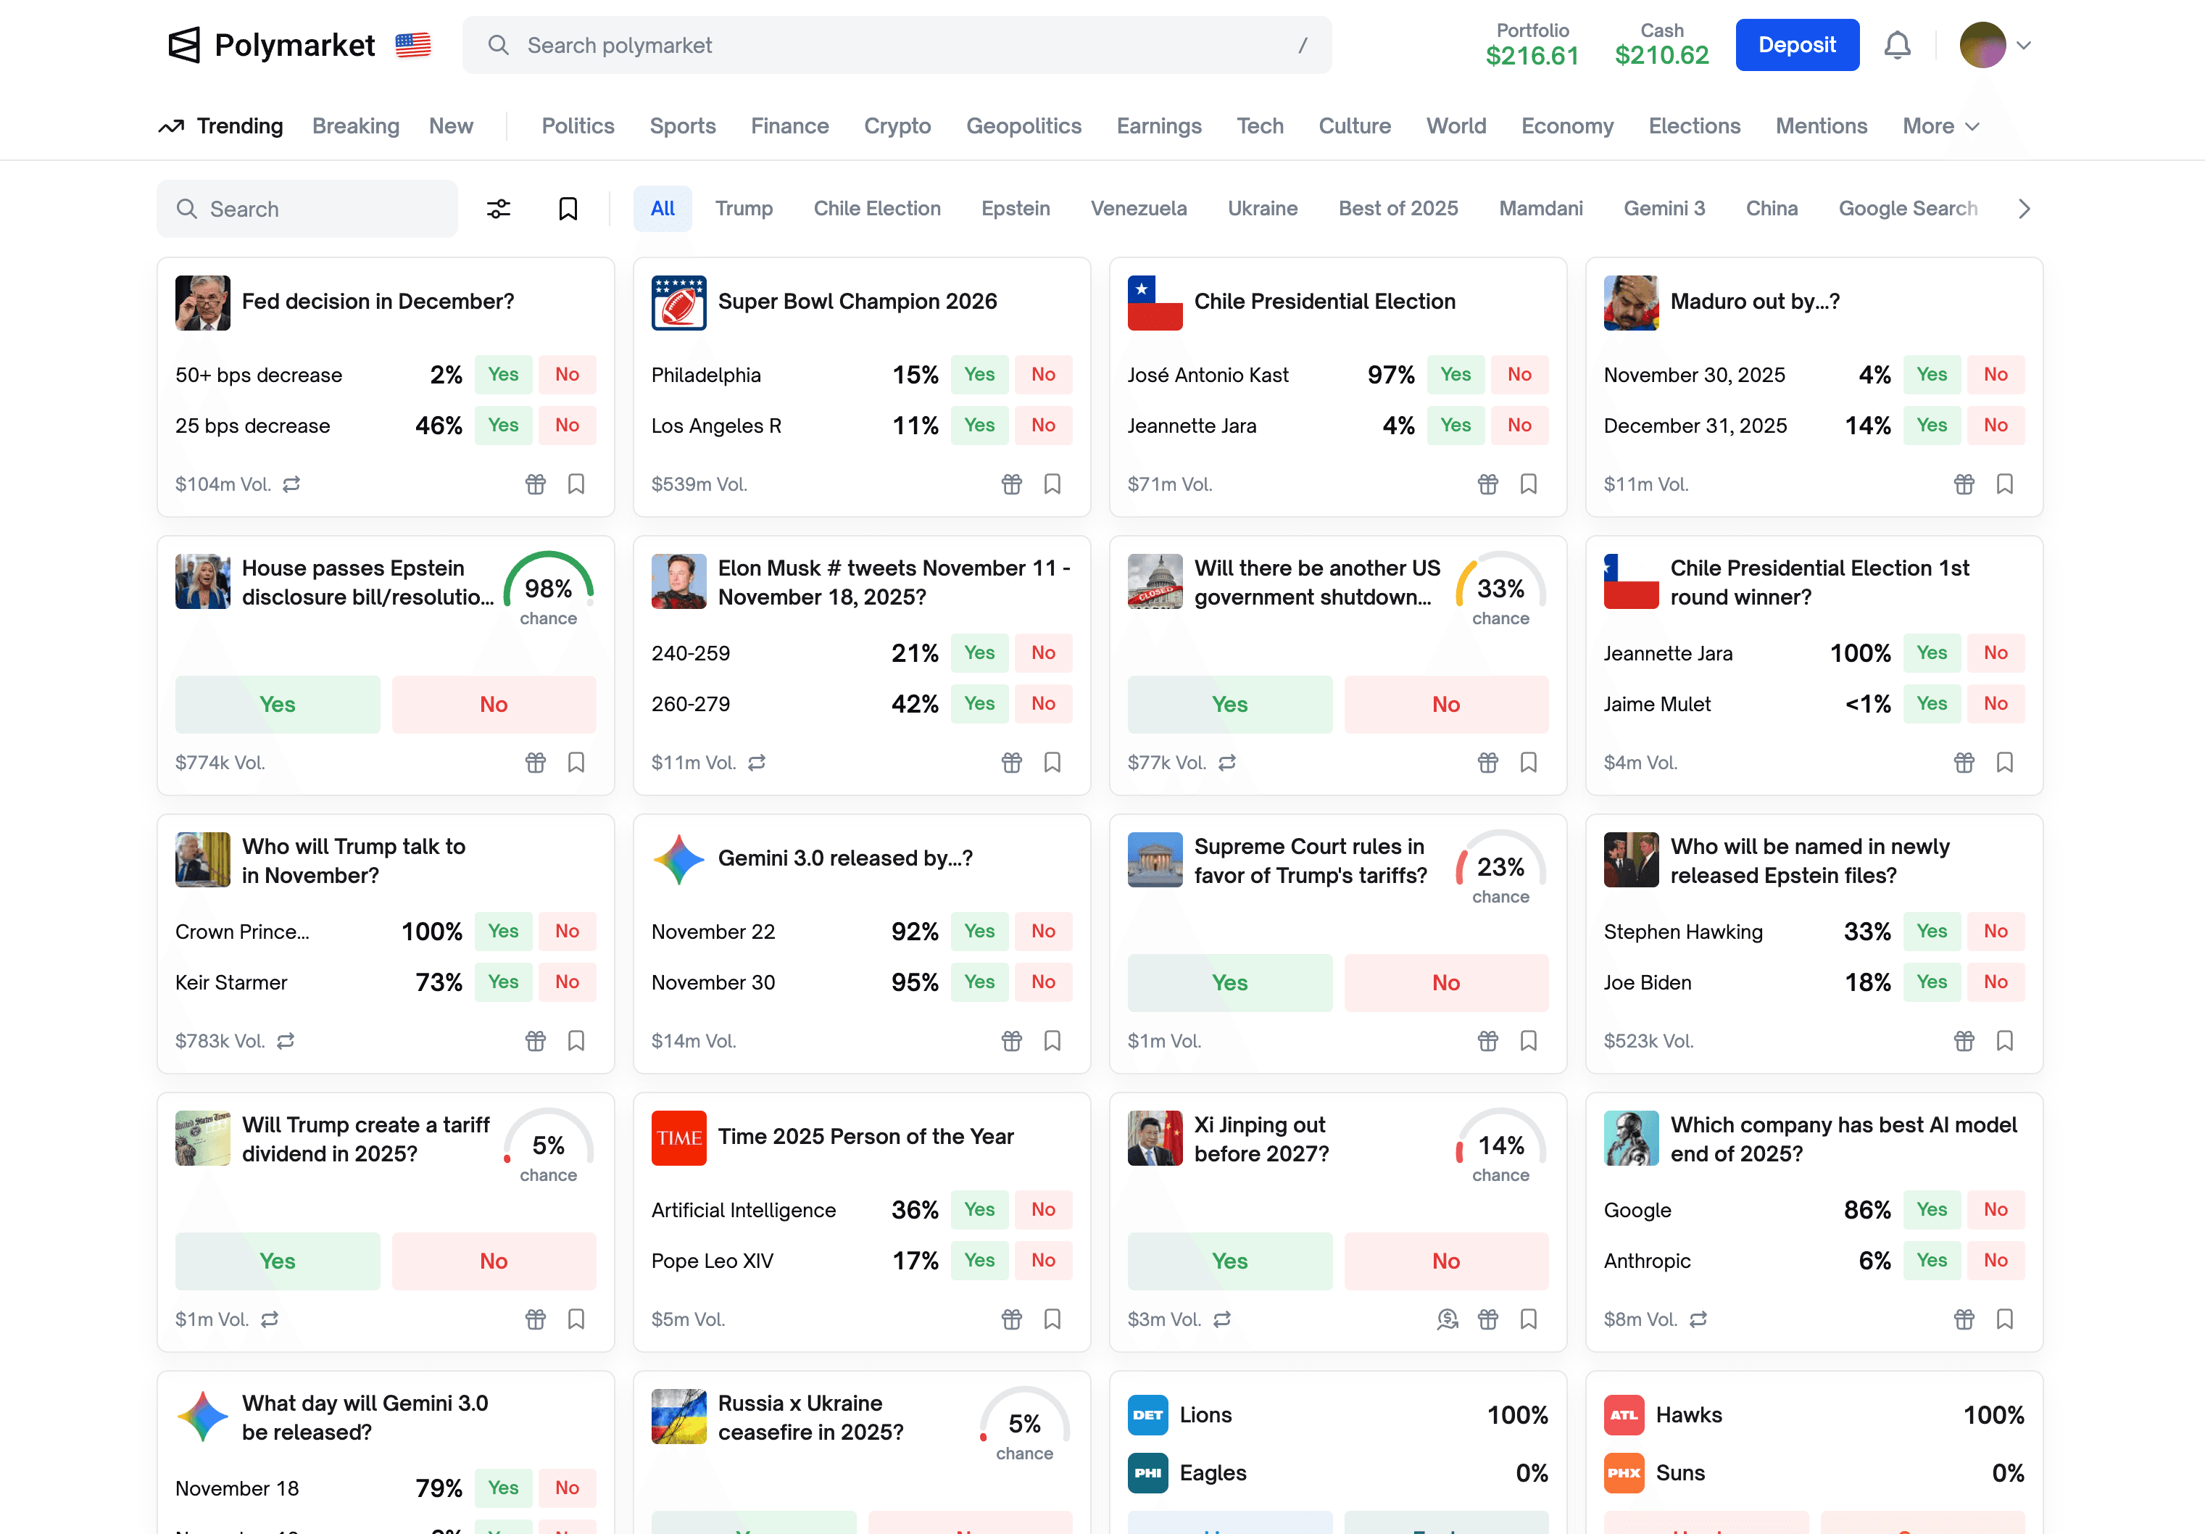Open the notifications bell
2205x1534 pixels.
(1897, 44)
